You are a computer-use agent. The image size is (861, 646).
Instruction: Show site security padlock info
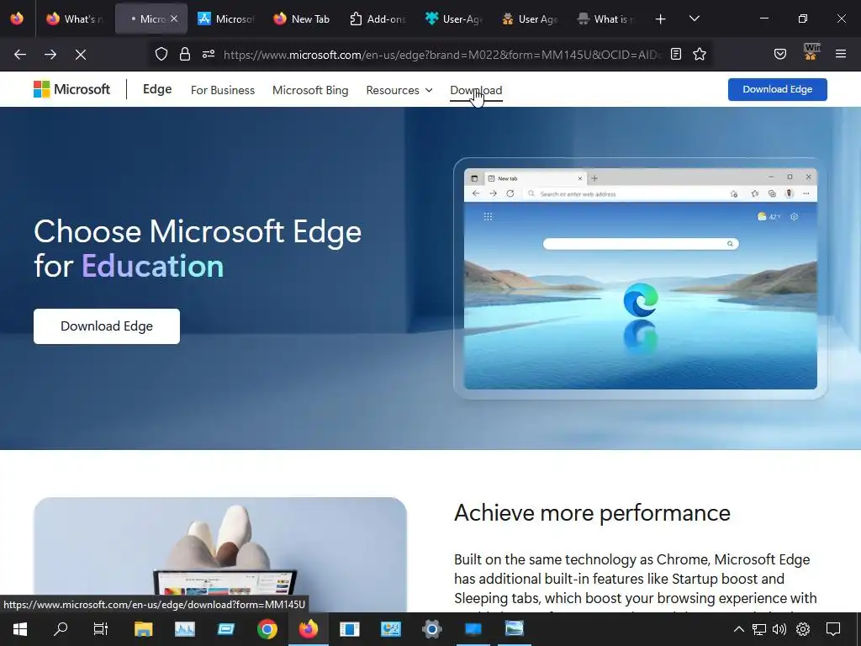pos(185,54)
